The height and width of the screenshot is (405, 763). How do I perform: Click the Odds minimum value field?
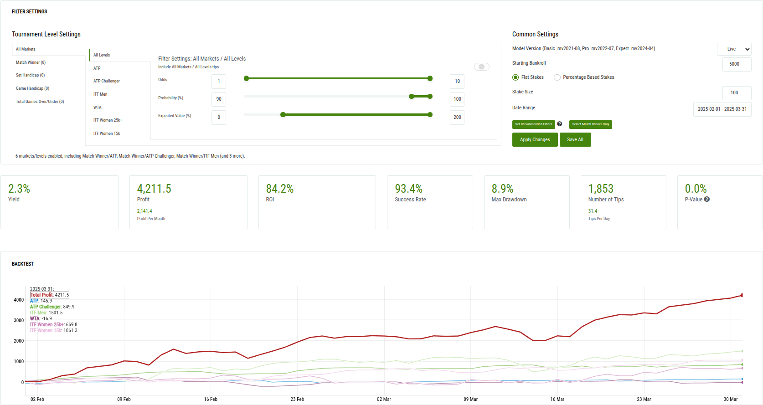coord(219,82)
